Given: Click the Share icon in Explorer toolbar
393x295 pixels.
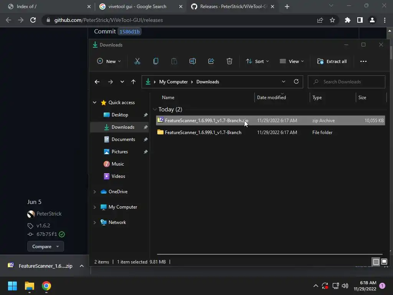Looking at the screenshot, I should pyautogui.click(x=211, y=61).
